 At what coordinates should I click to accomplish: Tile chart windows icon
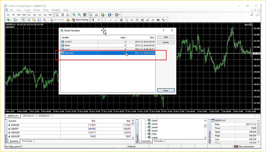click(x=84, y=15)
